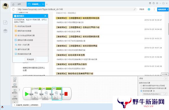Click play button in 点击 properties panel
The height and width of the screenshot is (110, 169).
pos(166,78)
